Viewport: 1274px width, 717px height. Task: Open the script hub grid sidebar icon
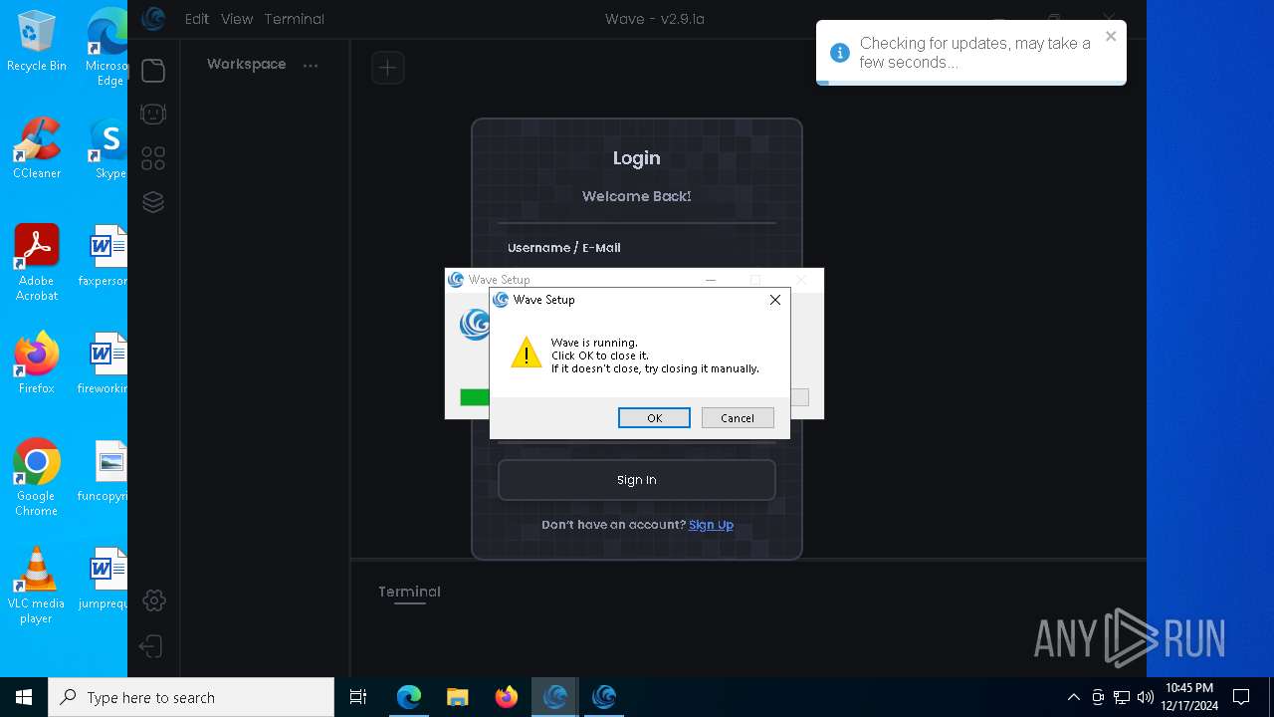coord(153,158)
